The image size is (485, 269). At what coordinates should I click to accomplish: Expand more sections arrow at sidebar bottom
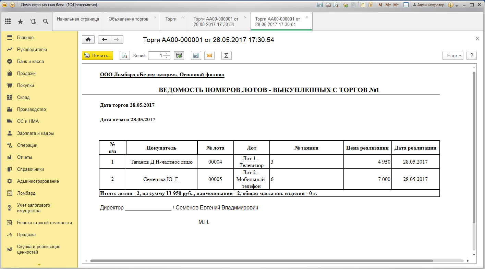(39, 265)
